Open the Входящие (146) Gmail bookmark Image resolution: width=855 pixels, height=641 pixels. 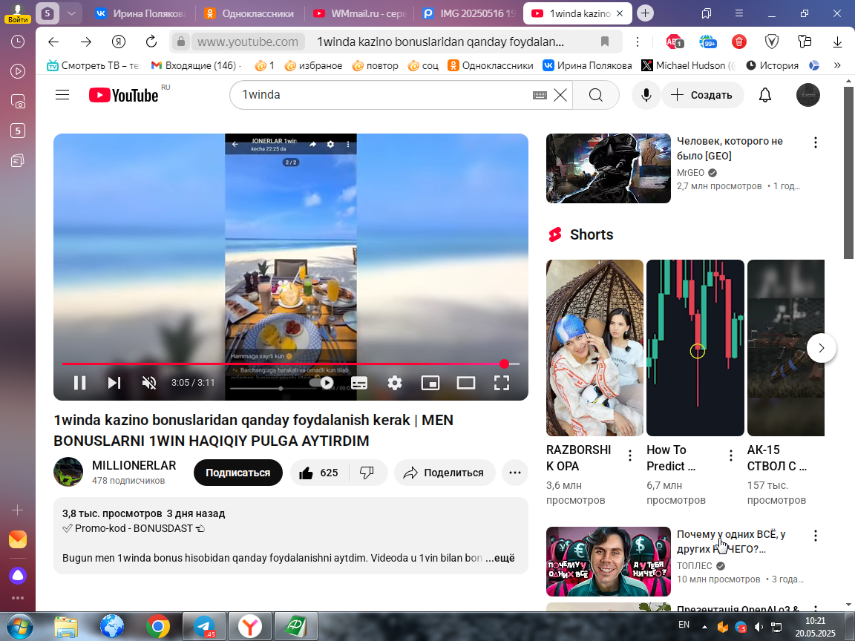(x=194, y=65)
